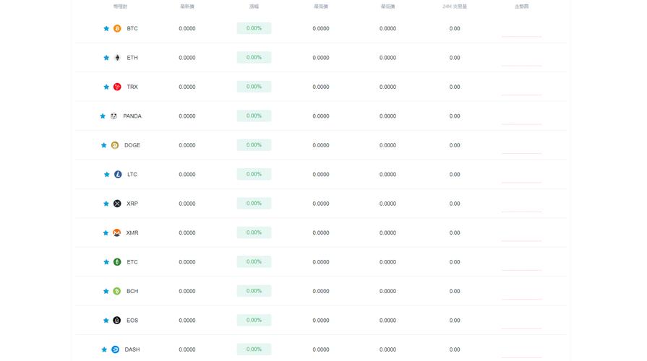
Task: Click the Ethereum diamond icon
Action: [x=117, y=58]
